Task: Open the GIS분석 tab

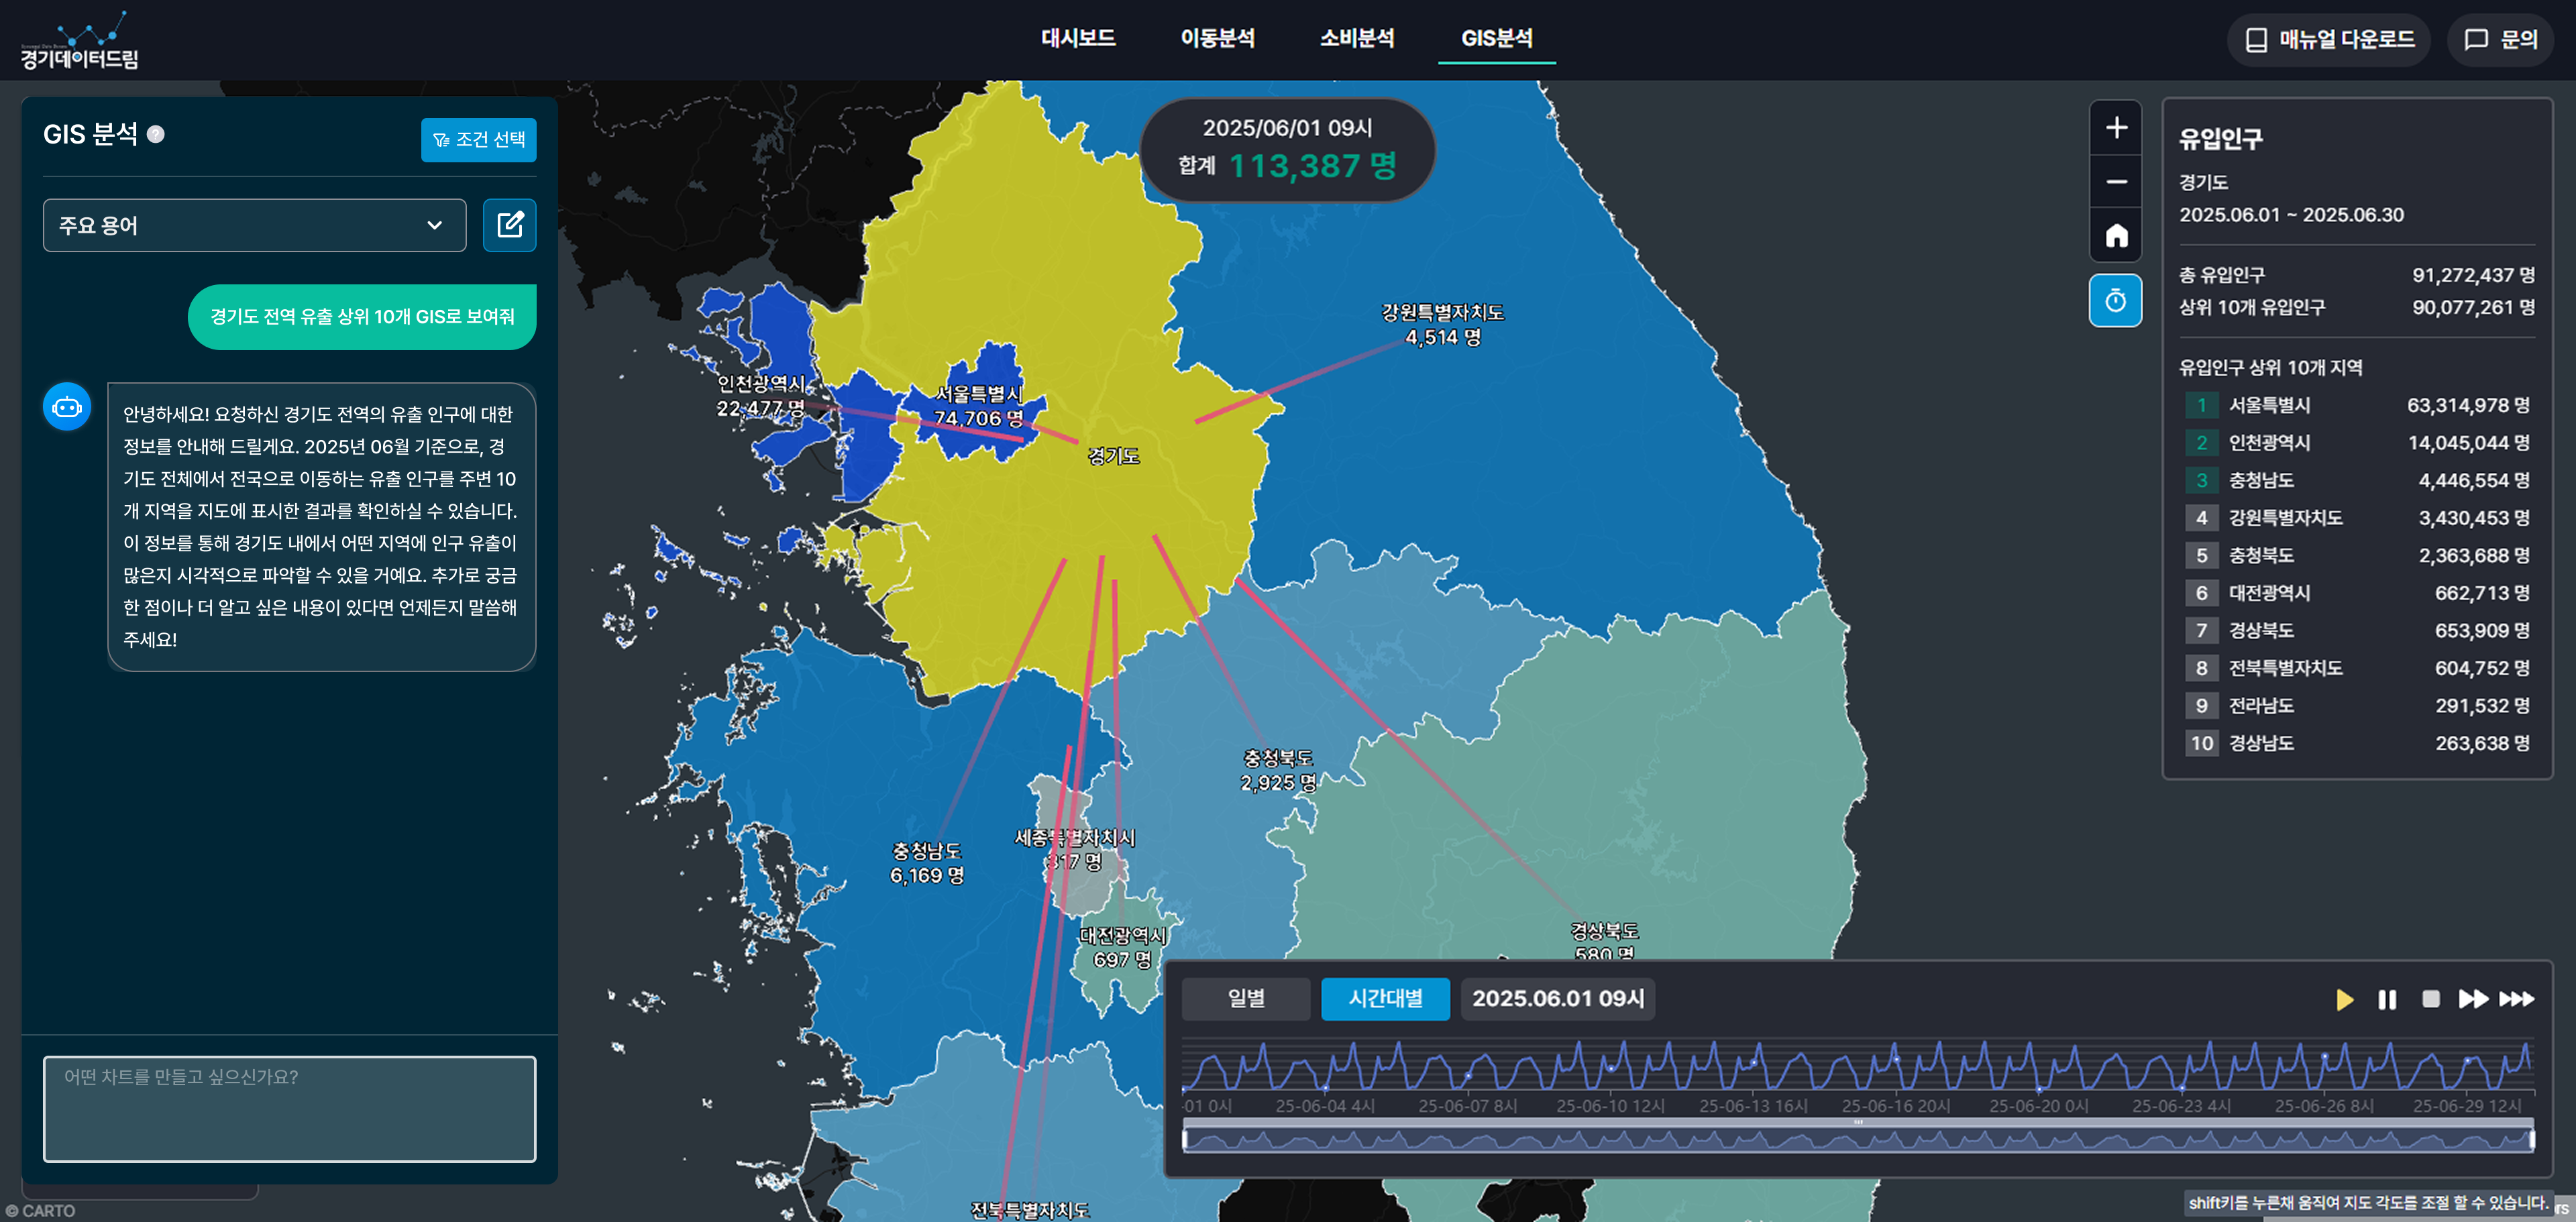Action: click(1497, 38)
